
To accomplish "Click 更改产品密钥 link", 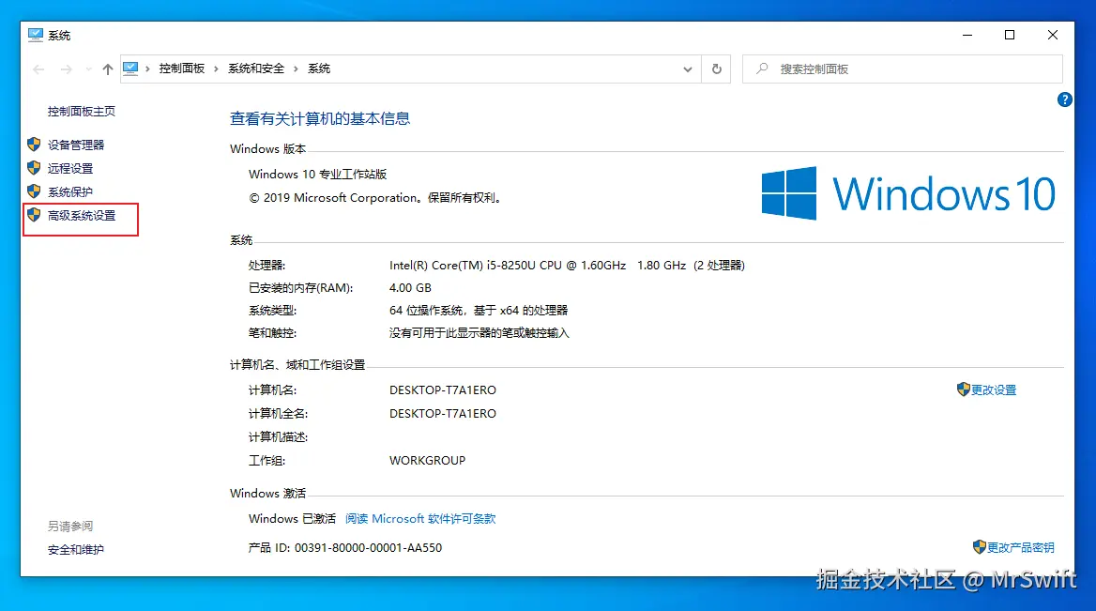I will (1021, 547).
